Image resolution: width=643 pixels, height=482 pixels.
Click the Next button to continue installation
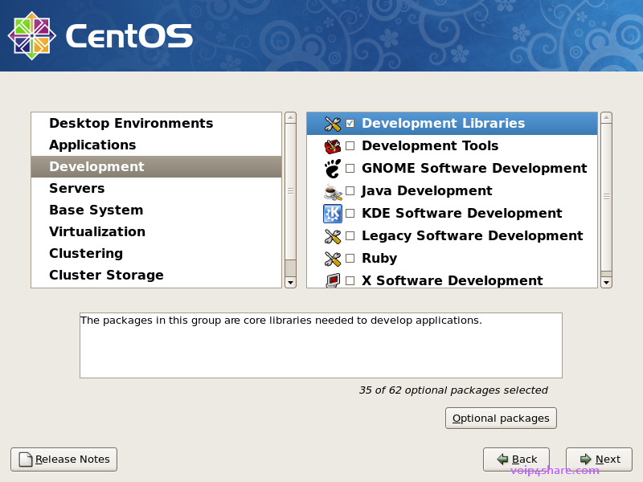pyautogui.click(x=598, y=459)
